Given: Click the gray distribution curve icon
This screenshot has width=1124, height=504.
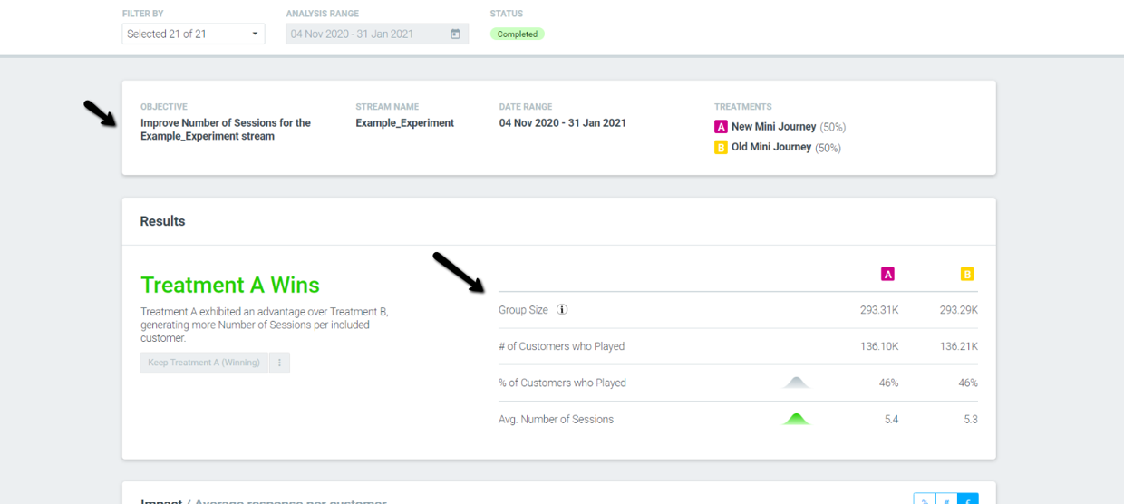Looking at the screenshot, I should [796, 383].
